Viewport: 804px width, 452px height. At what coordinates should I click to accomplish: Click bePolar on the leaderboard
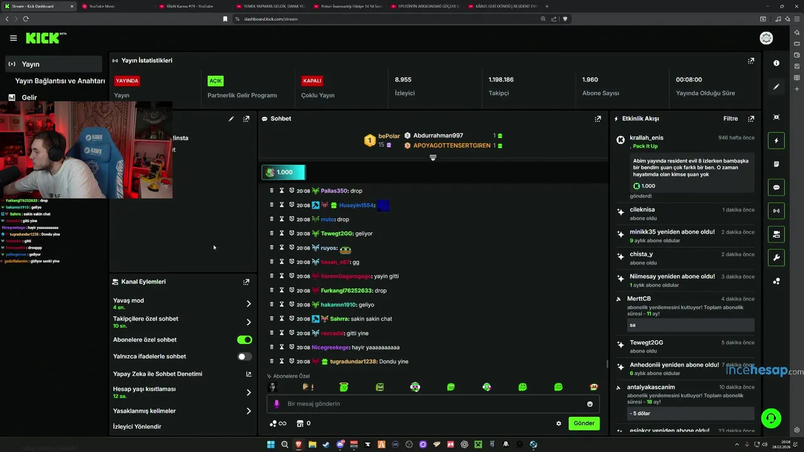click(389, 136)
